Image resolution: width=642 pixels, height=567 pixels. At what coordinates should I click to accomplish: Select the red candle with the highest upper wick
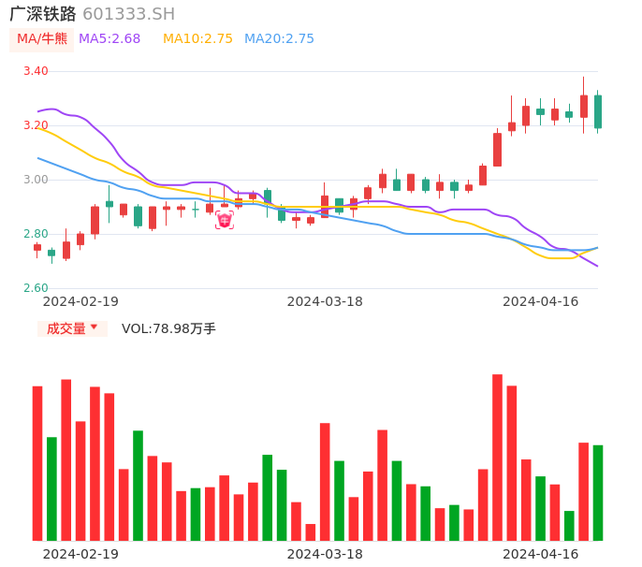pyautogui.click(x=583, y=105)
